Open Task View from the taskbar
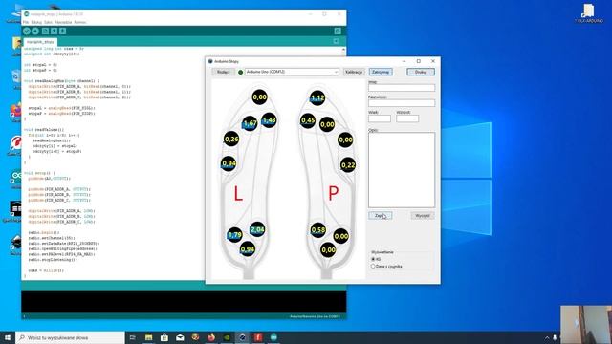Image resolution: width=612 pixels, height=344 pixels. point(132,337)
